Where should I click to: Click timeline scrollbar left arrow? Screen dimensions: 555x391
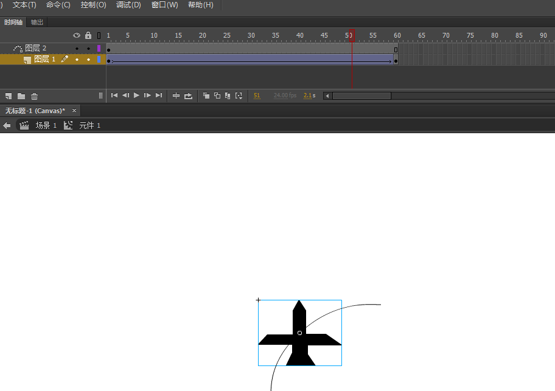coord(327,96)
